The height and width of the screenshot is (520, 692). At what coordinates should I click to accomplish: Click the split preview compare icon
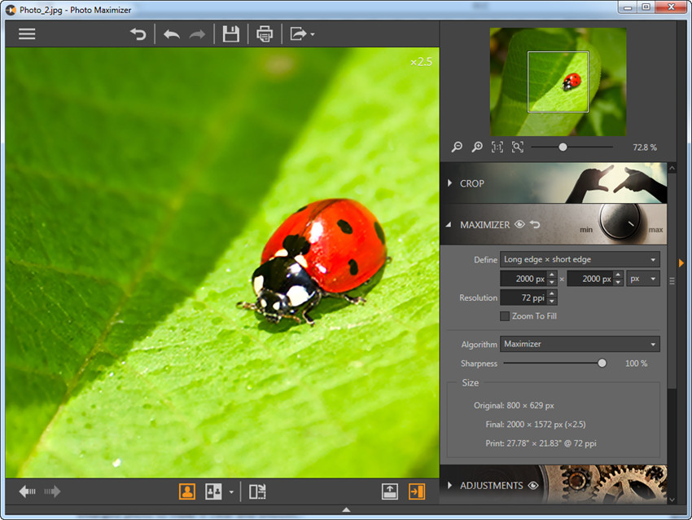[x=257, y=491]
